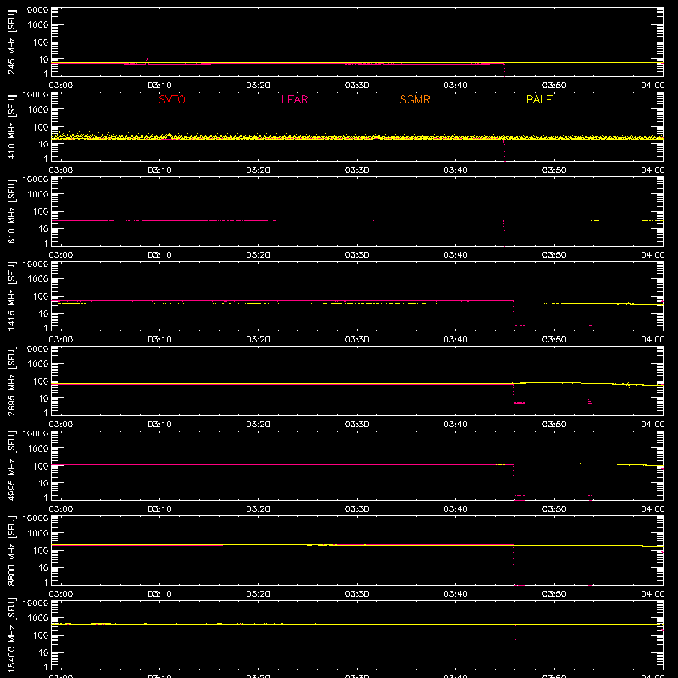Select 03:20 tick label under 410 MHz plot
Image resolution: width=678 pixels, height=678 pixels.
tap(258, 170)
